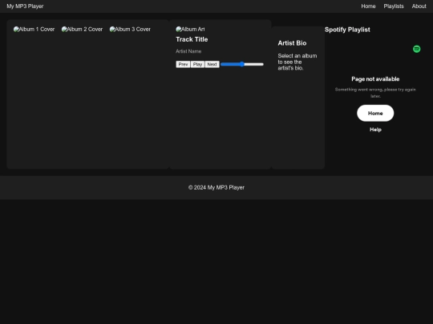The height and width of the screenshot is (324, 433).
Task: Click the Spotify Playlist heading
Action: [x=347, y=30]
